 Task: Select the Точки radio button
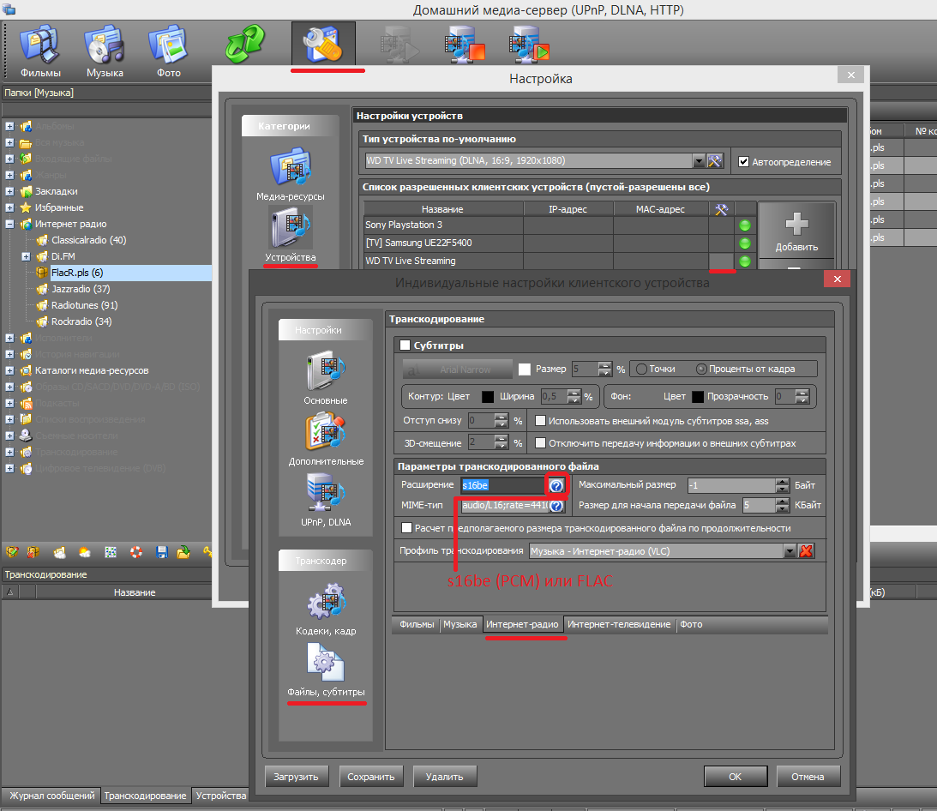coord(640,369)
